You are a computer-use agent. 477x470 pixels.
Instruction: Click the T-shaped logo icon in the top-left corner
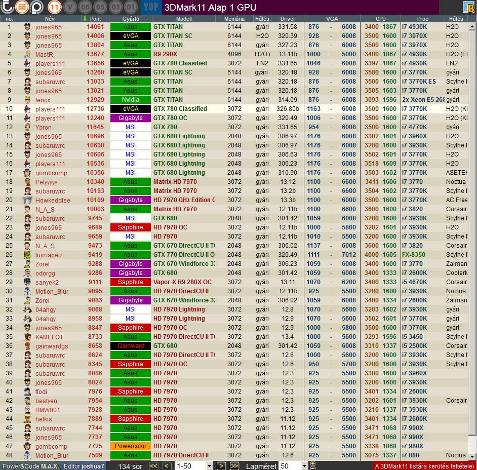click(7, 7)
